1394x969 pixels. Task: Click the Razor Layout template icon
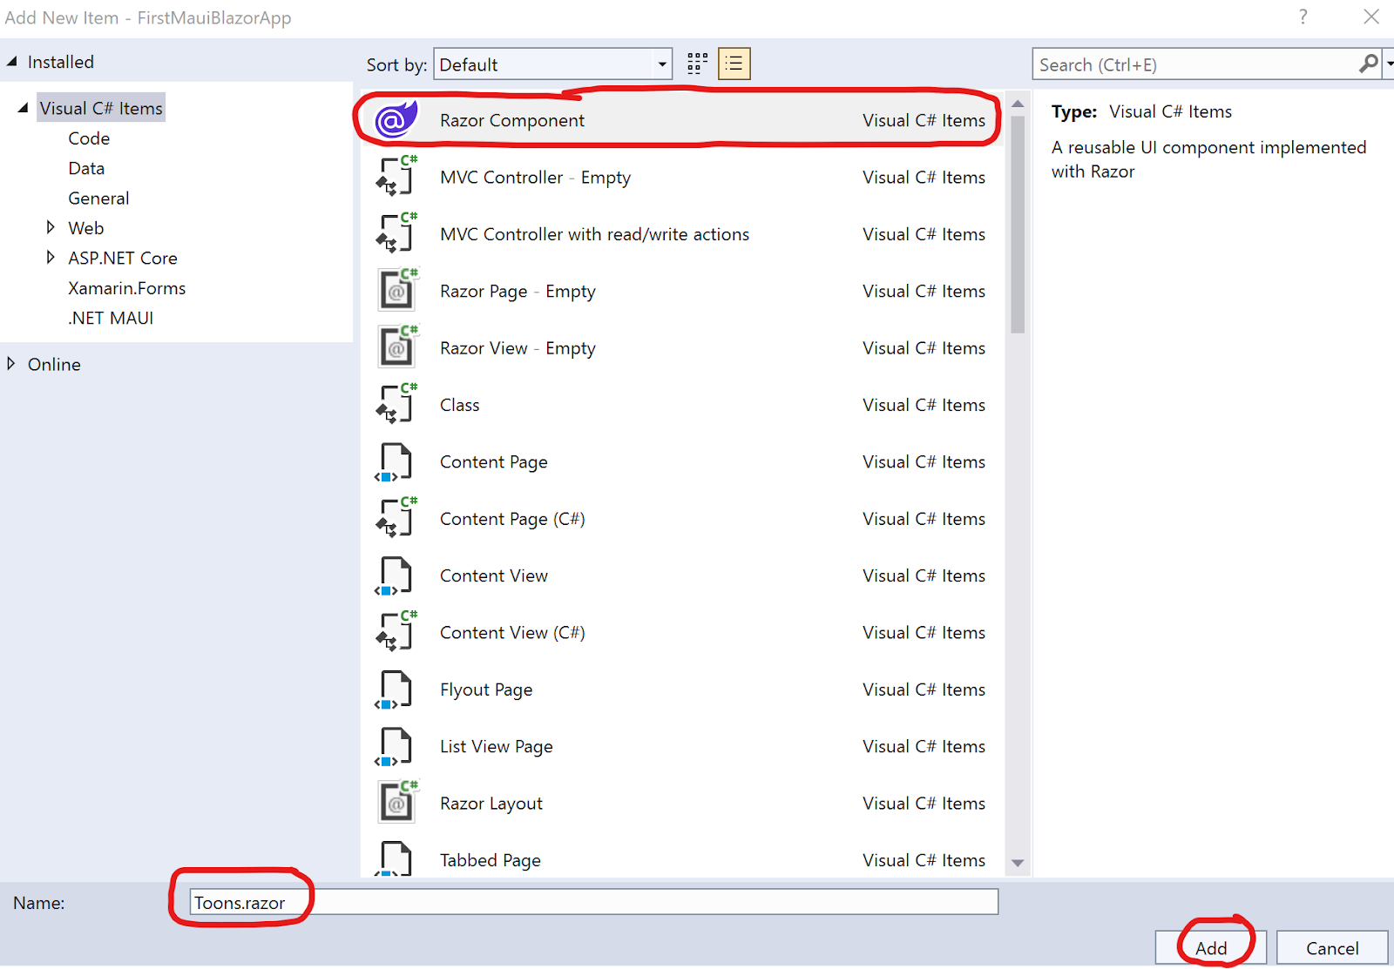pyautogui.click(x=396, y=802)
